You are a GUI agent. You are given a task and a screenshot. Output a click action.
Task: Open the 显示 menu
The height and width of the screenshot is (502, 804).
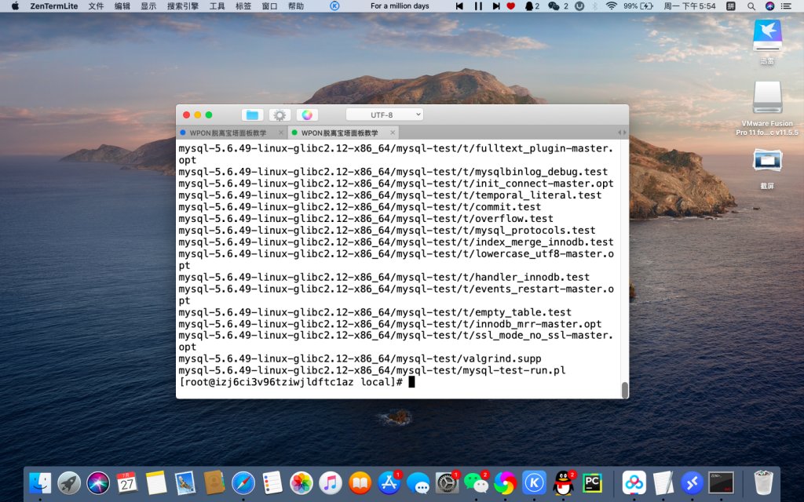click(x=148, y=6)
